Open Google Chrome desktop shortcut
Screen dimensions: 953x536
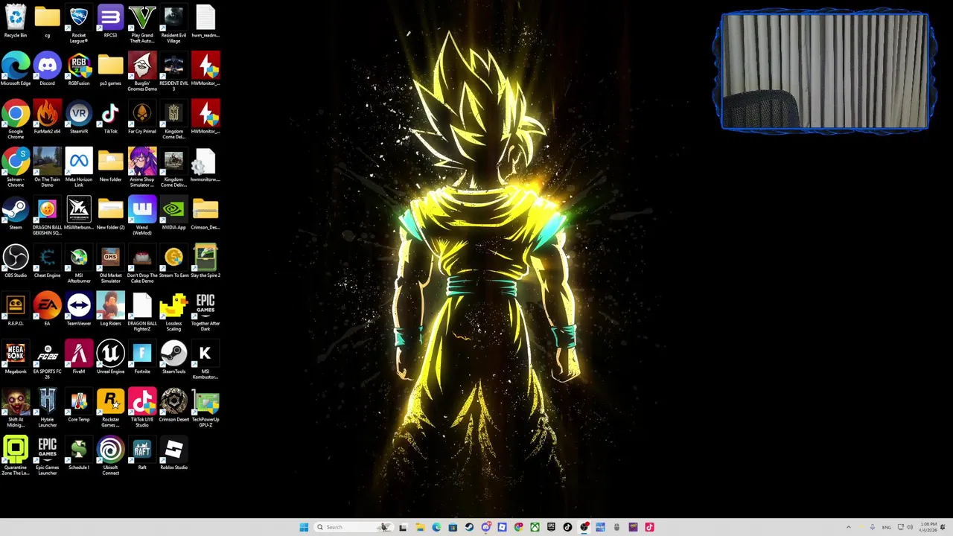click(16, 120)
